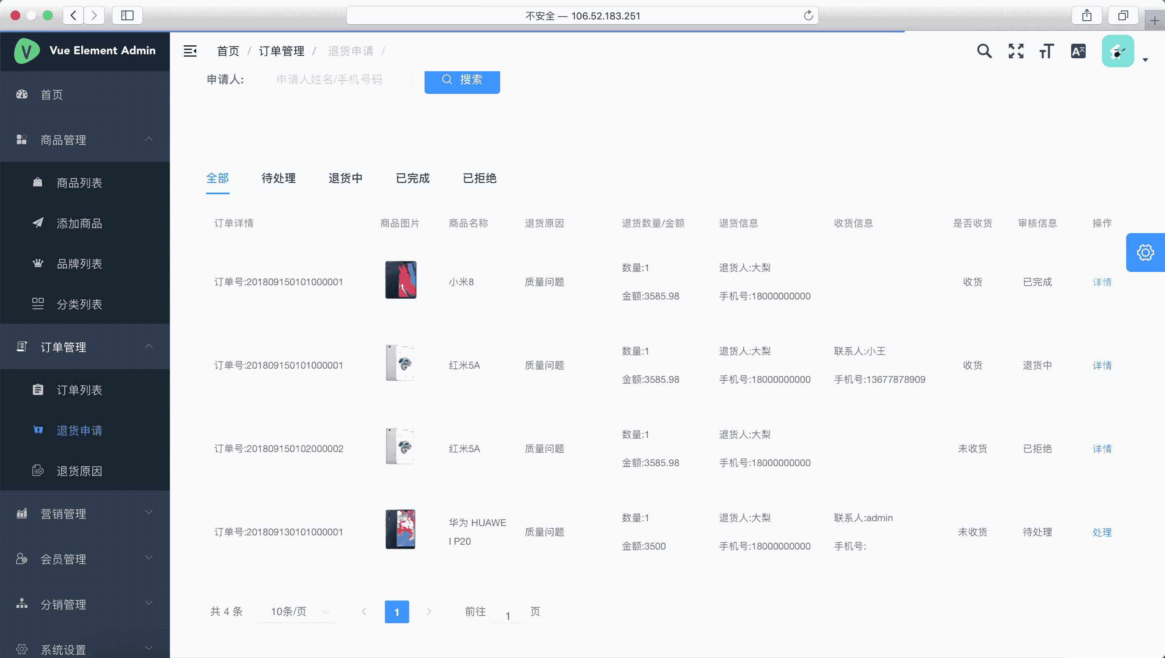Toggle the browser sidebar panel button
The width and height of the screenshot is (1165, 658).
tap(127, 16)
